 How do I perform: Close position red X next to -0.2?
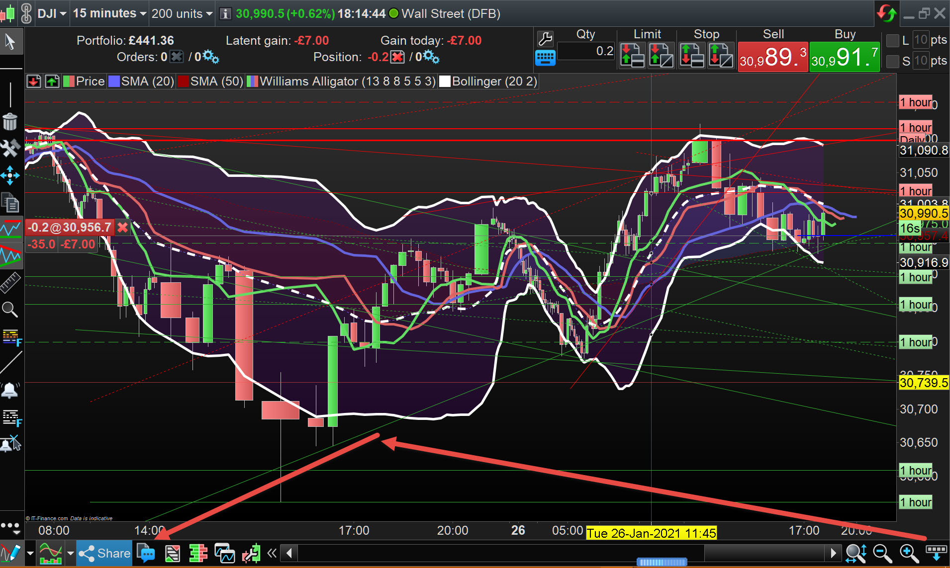tap(397, 57)
